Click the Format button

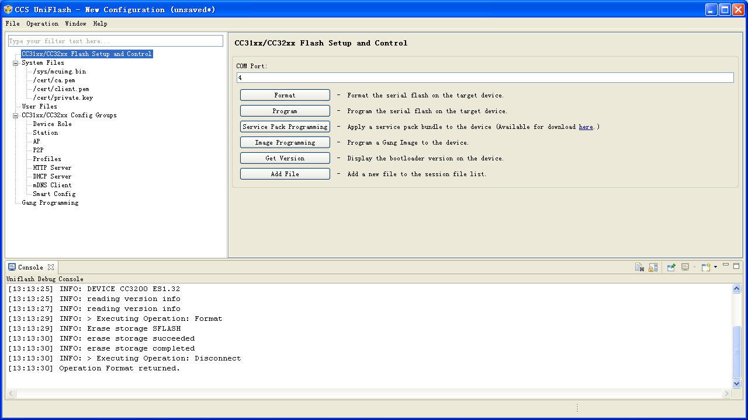coord(285,95)
